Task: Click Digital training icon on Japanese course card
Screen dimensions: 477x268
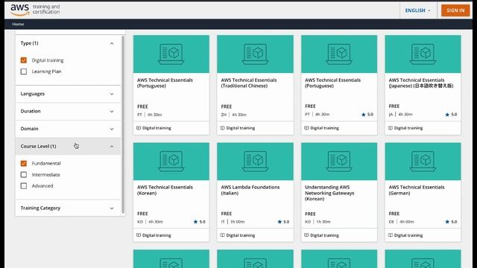Action: pyautogui.click(x=391, y=128)
